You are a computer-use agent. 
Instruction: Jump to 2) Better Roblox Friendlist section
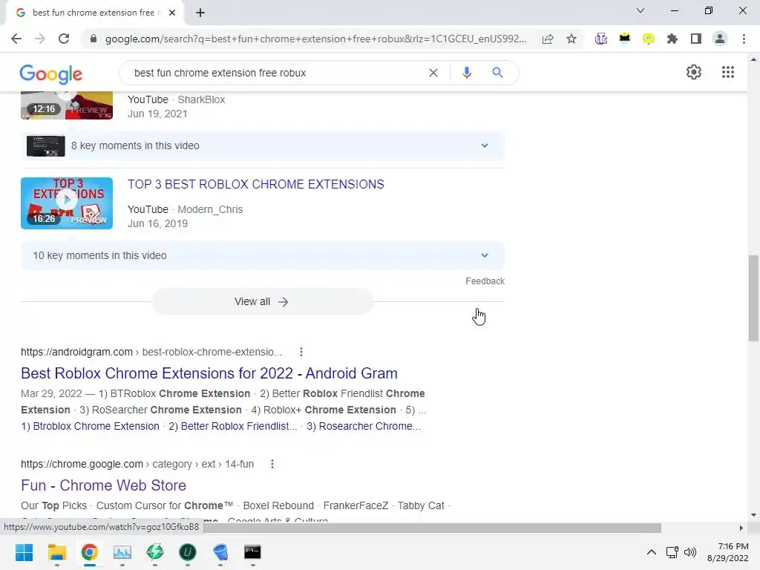(232, 426)
